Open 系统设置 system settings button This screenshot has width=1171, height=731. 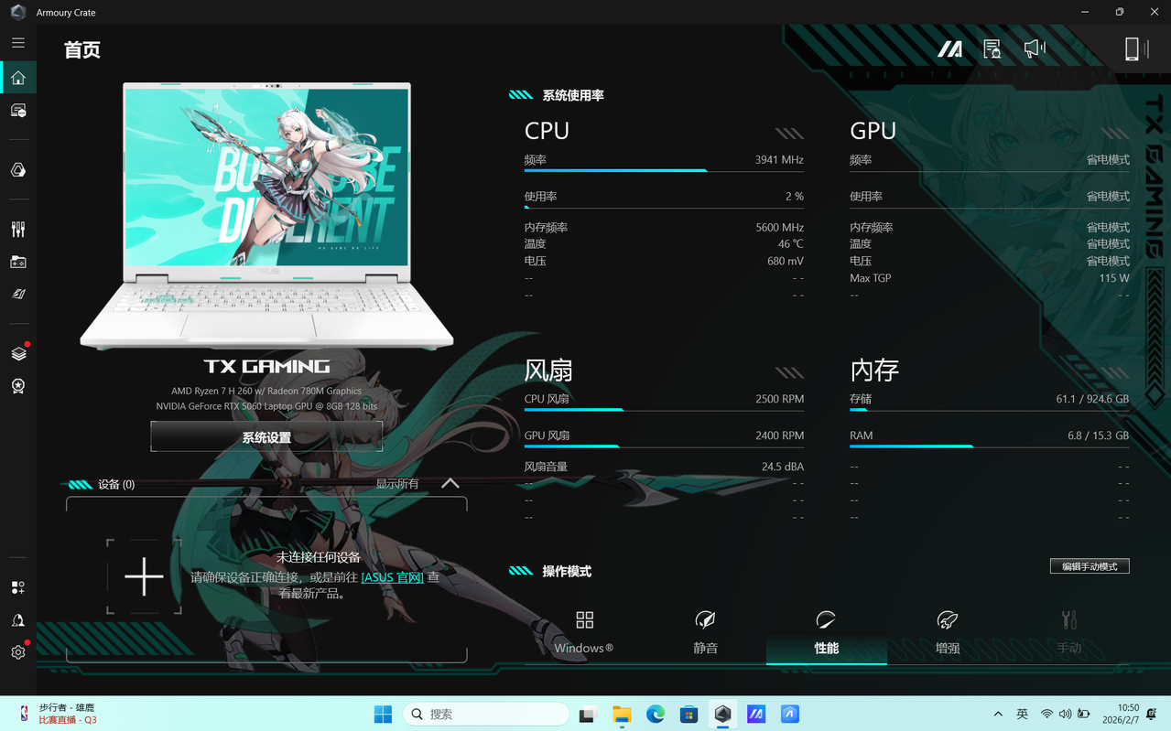[266, 437]
